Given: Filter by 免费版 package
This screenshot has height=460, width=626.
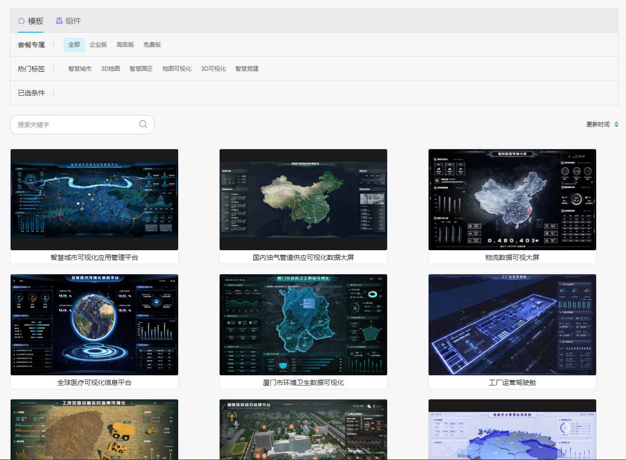Looking at the screenshot, I should point(152,45).
